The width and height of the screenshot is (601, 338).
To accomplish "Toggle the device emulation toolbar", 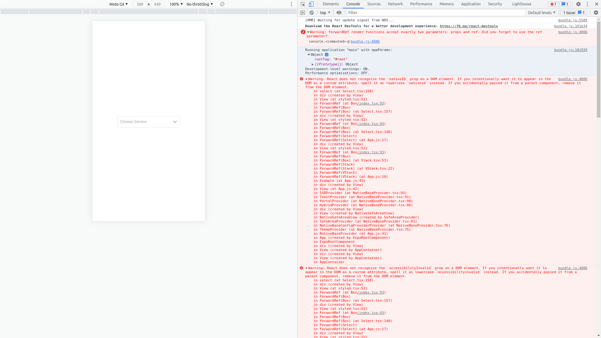I will [x=311, y=4].
